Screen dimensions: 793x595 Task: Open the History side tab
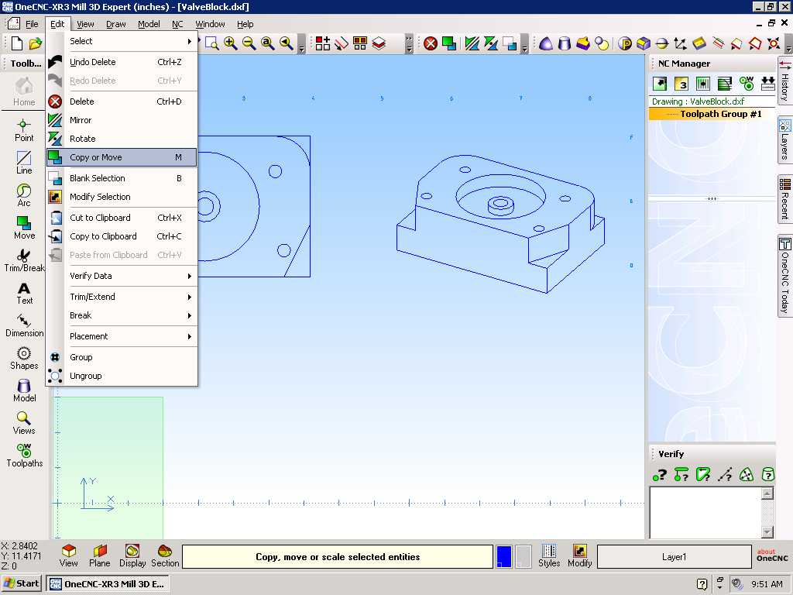click(x=784, y=81)
